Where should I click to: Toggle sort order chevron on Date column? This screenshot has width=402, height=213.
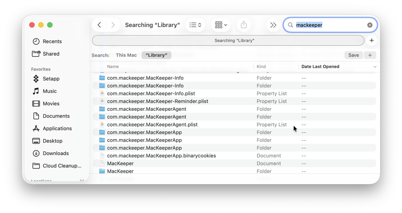click(x=375, y=67)
